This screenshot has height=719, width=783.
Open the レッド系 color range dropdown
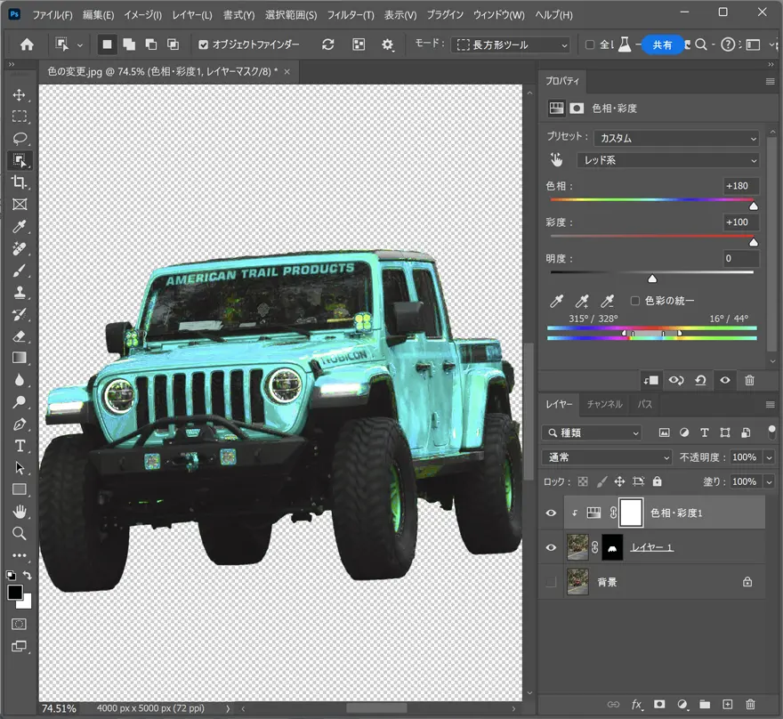click(x=668, y=160)
